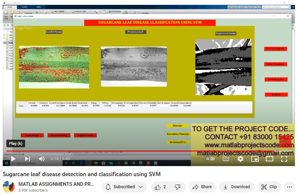Dislike the video with thumbs down
298x194 pixels.
point(178,187)
